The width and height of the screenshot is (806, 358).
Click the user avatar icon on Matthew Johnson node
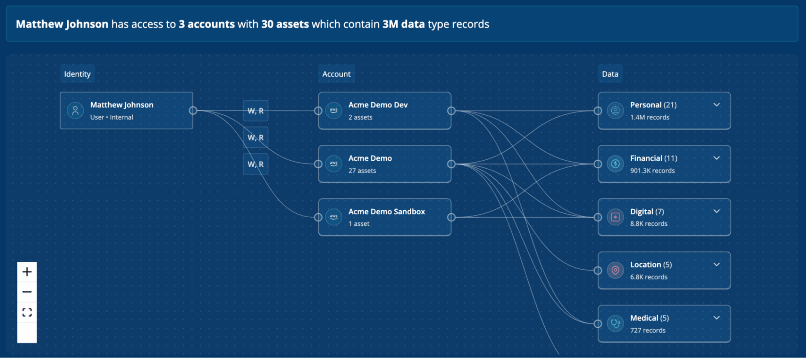point(76,110)
